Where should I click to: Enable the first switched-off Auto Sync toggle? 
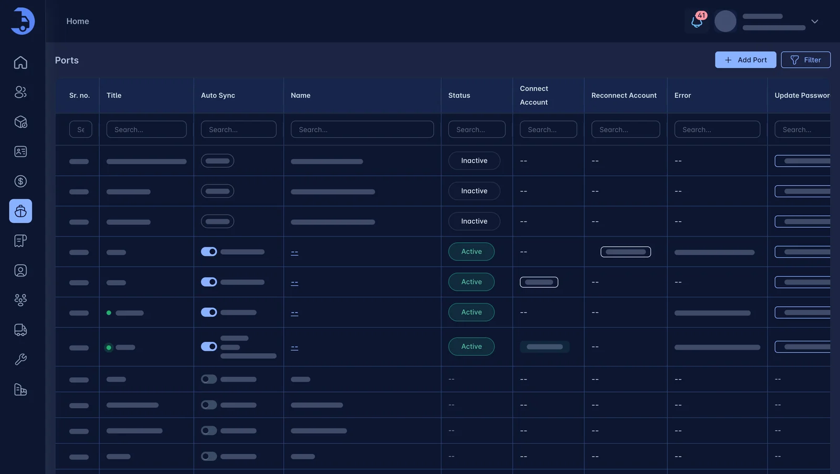tap(209, 379)
